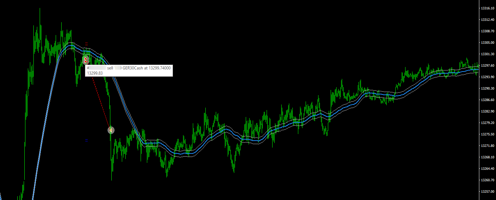Click the 13286.60 price axis label
This screenshot has width=496, height=200.
(487, 100)
